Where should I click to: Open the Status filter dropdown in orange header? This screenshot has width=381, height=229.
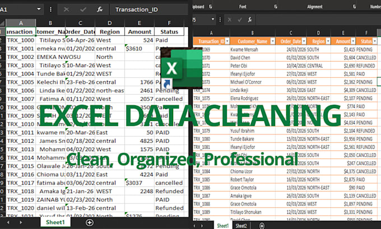click(x=375, y=41)
